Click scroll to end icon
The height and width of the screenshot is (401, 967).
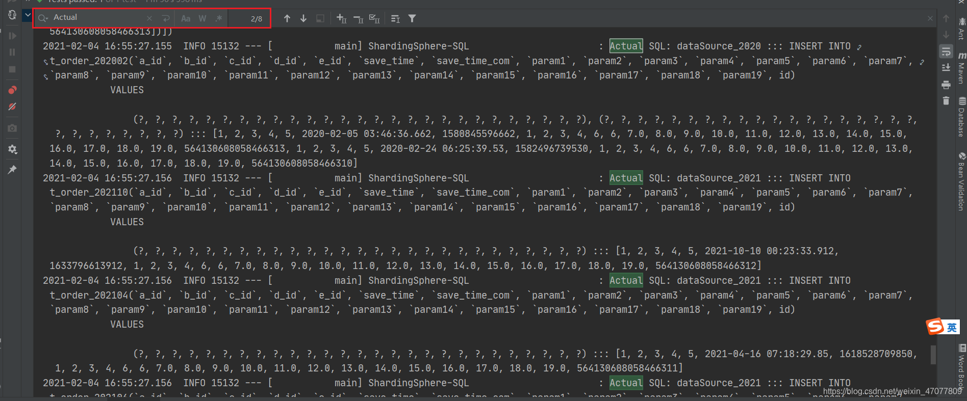(946, 68)
